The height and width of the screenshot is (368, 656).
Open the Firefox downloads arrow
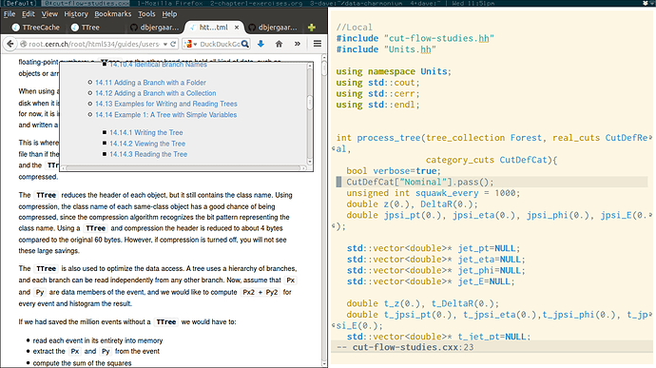pyautogui.click(x=260, y=44)
